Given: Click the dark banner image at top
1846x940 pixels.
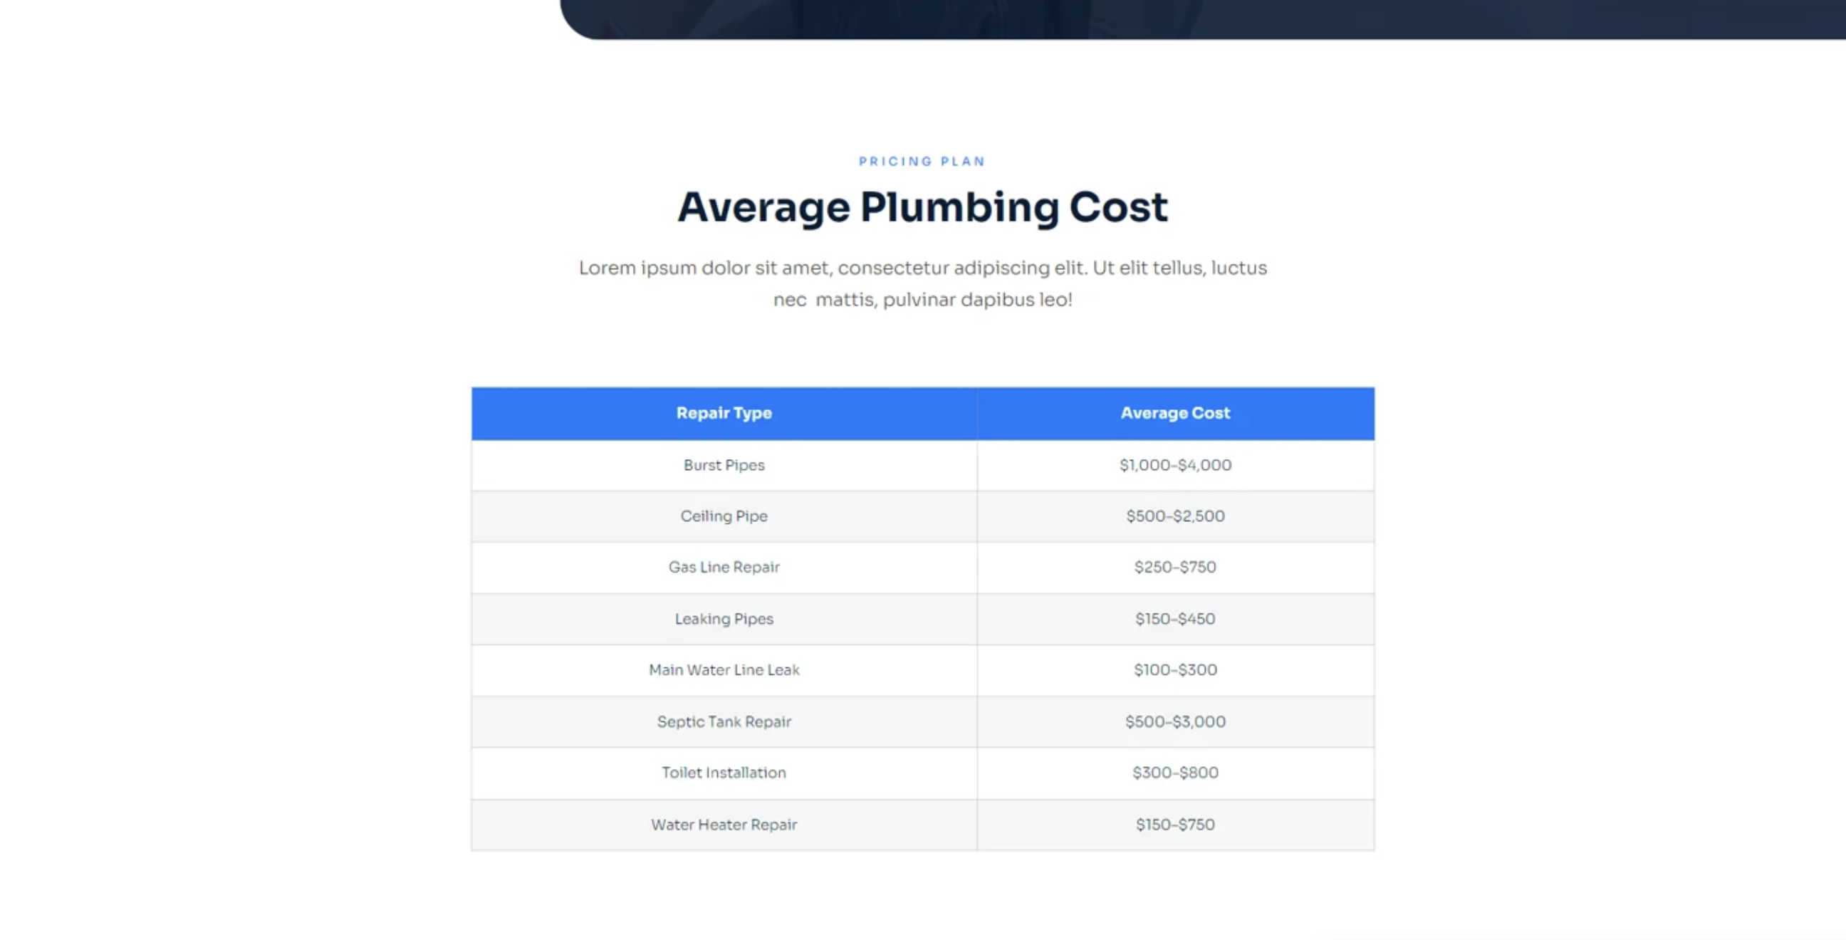Looking at the screenshot, I should (1204, 18).
